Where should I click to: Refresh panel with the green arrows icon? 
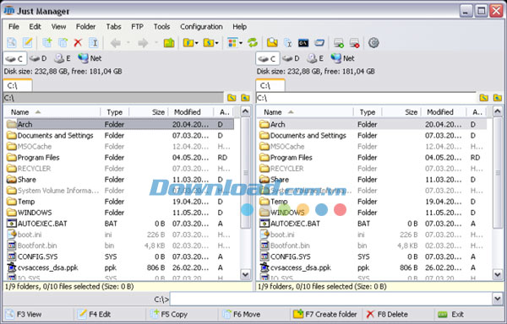[x=253, y=42]
